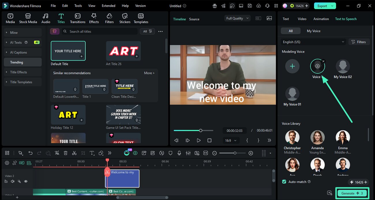Click in the Search all titles field
This screenshot has width=375, height=200.
point(100,31)
